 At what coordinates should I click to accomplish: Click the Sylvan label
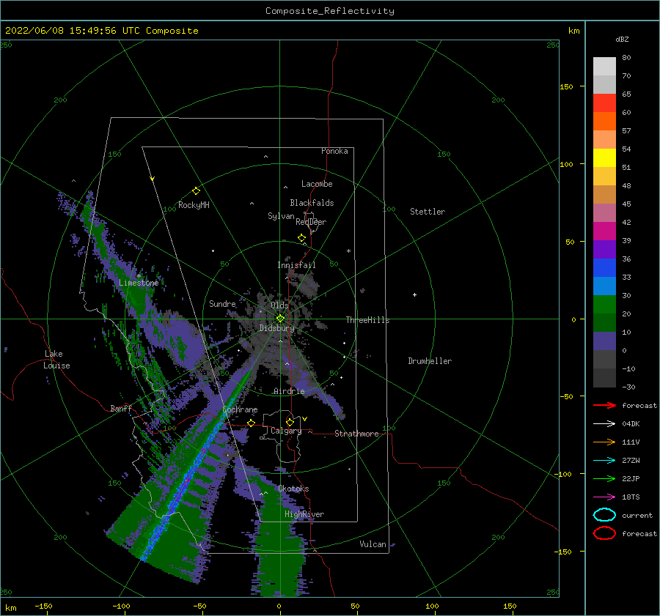click(281, 216)
